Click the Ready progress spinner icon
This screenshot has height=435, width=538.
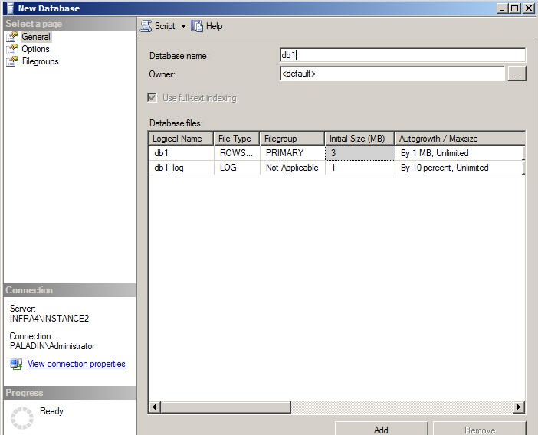pyautogui.click(x=22, y=418)
